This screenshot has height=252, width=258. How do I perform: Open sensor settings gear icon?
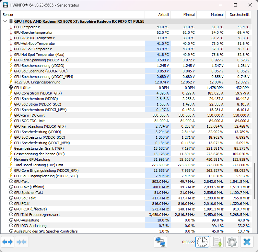pyautogui.click(x=232, y=242)
